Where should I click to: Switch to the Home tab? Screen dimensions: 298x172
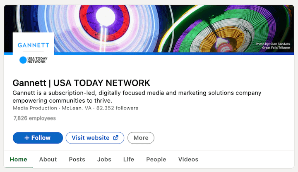(18, 159)
